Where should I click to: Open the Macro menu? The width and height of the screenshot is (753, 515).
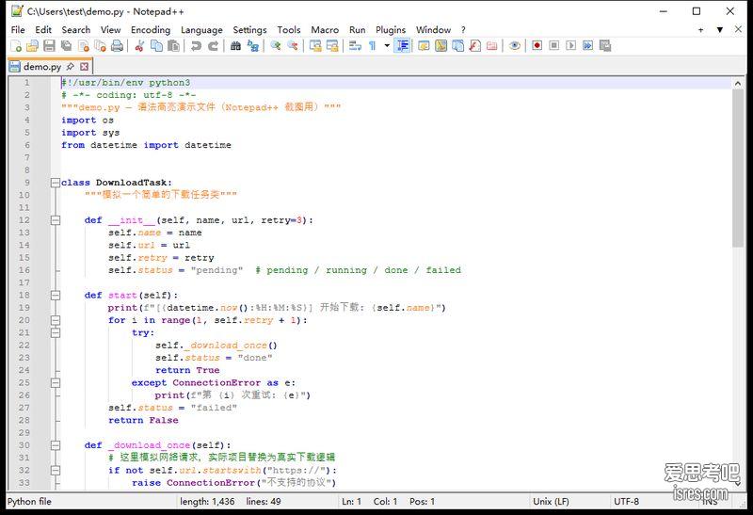pos(325,30)
